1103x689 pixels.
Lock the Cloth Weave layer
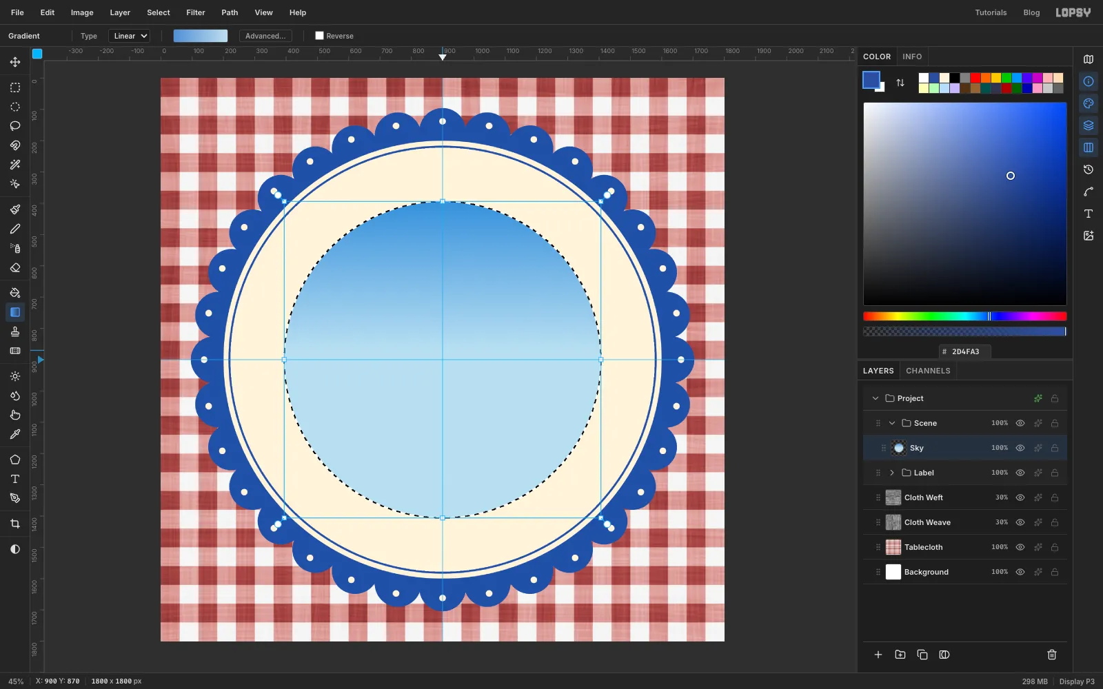click(1055, 522)
